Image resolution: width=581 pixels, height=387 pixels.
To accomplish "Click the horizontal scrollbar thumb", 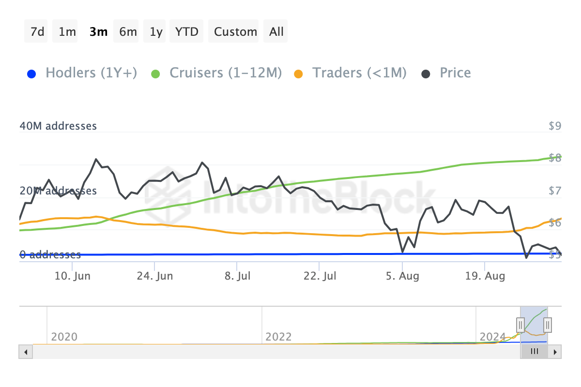I will (534, 352).
